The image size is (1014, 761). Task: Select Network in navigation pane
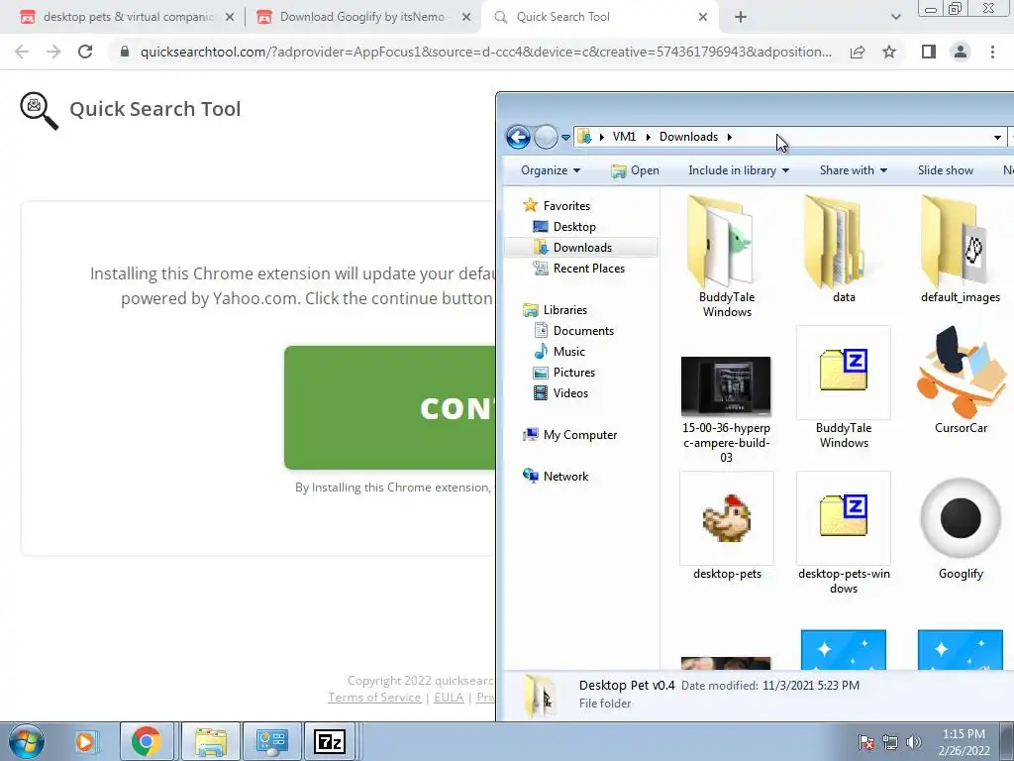point(565,477)
